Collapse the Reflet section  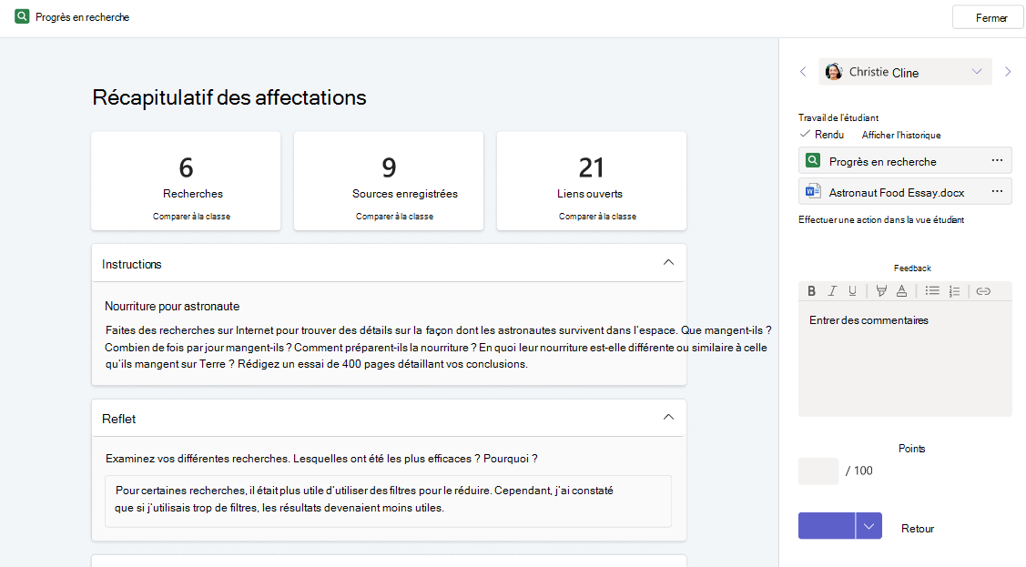coord(668,417)
